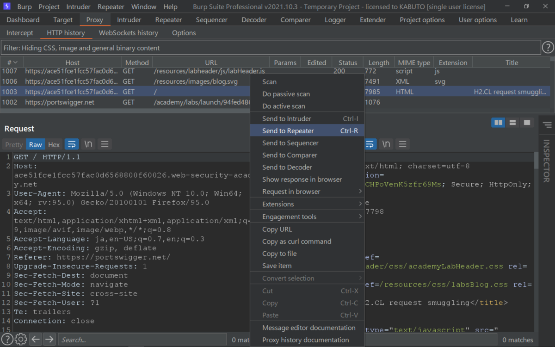Viewport: 555px width, 347px height.
Task: Click the filter bar to edit display filter
Action: tap(271, 48)
